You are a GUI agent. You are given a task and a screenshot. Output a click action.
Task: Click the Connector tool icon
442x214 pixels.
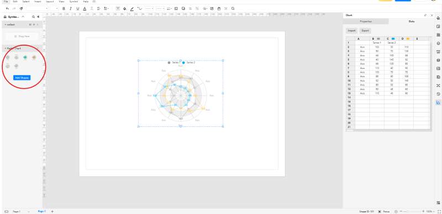[140, 9]
